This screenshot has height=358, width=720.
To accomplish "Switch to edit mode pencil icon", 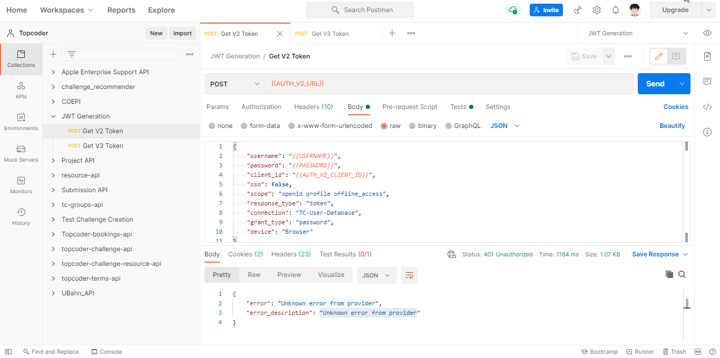I will (659, 56).
